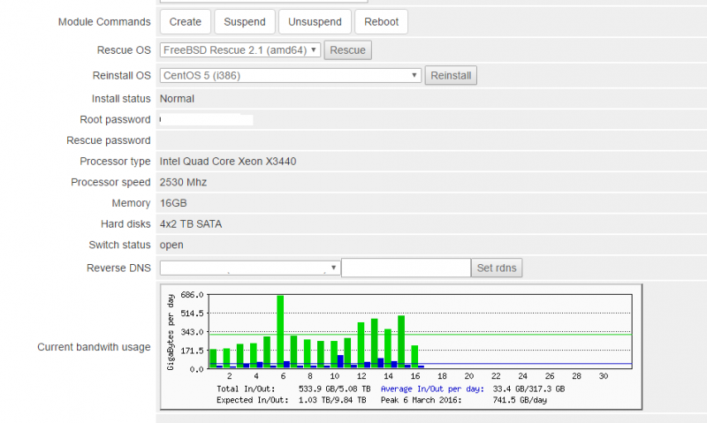This screenshot has width=707, height=423.
Task: Click the 'Root password' label
Action: coord(115,119)
